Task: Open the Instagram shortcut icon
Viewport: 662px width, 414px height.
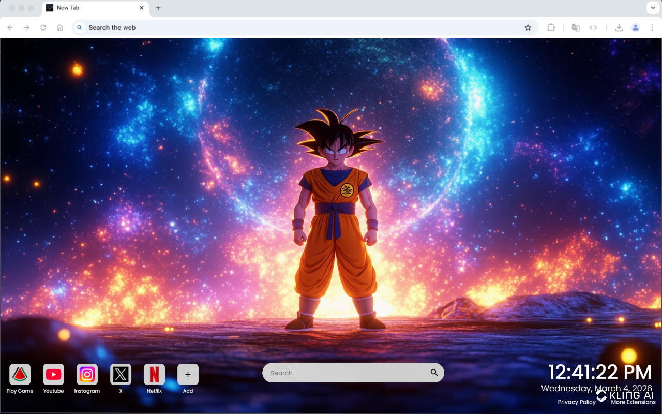Action: (x=87, y=374)
